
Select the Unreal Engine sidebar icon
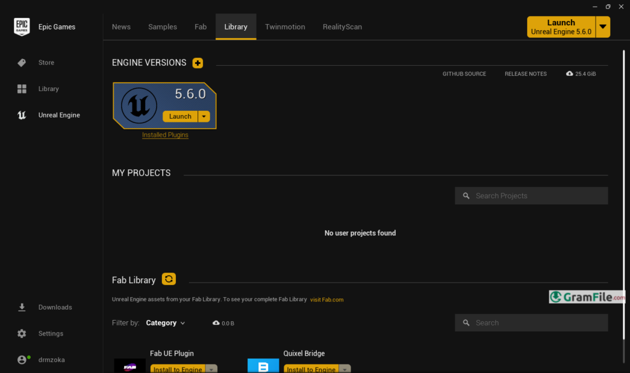pos(22,115)
